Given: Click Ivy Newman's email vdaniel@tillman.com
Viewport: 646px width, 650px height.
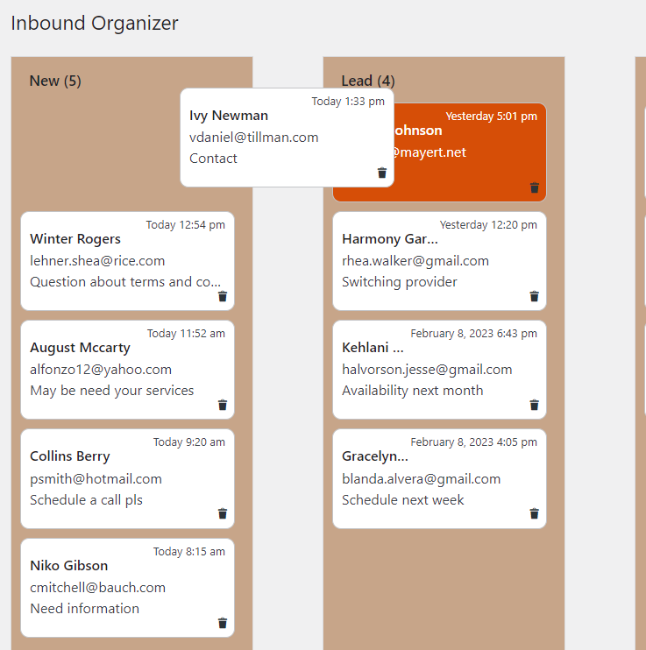Looking at the screenshot, I should click(254, 138).
